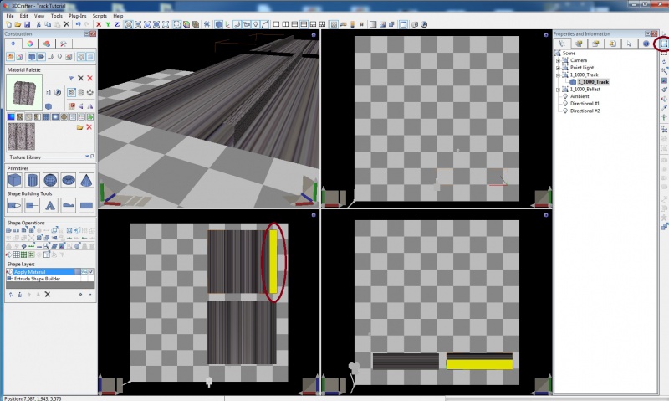This screenshot has height=401, width=669.
Task: Open the bottom-left viewport options icon
Action: 314,215
